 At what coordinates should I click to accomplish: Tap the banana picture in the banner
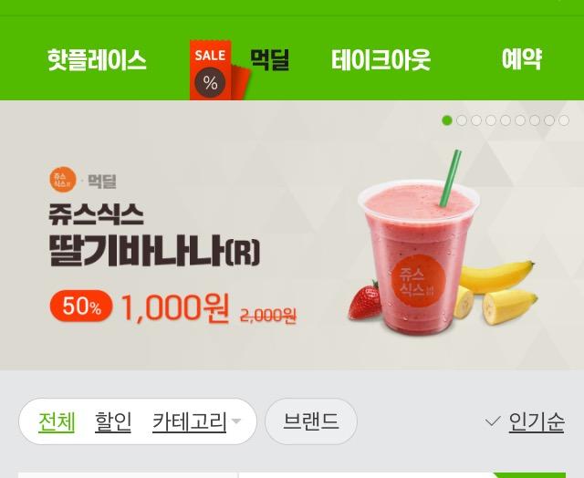pyautogui.click(x=495, y=291)
